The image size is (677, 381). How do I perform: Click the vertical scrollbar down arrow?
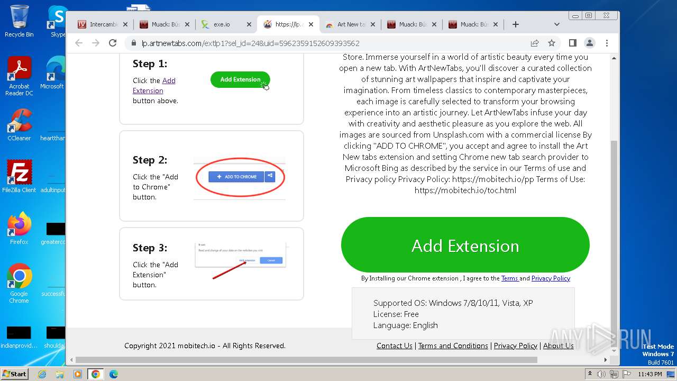[614, 350]
